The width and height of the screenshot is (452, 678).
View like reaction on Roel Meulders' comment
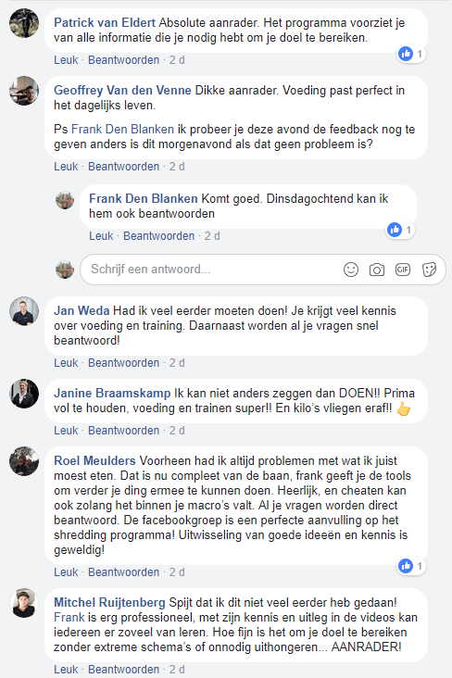coord(411,566)
